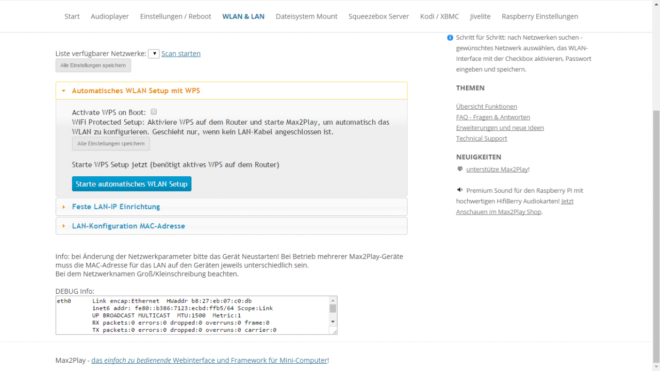
Task: Click the resize grip of the DEBUG Info box
Action: click(335, 332)
